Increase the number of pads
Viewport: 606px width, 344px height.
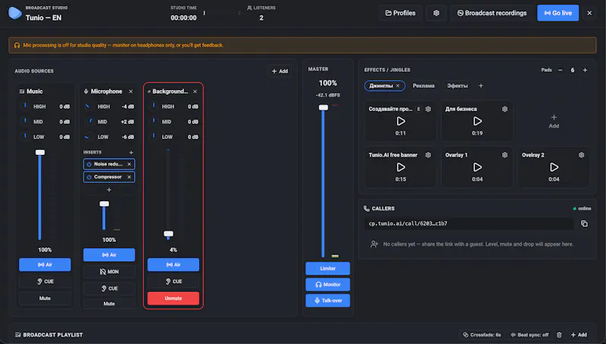point(585,70)
